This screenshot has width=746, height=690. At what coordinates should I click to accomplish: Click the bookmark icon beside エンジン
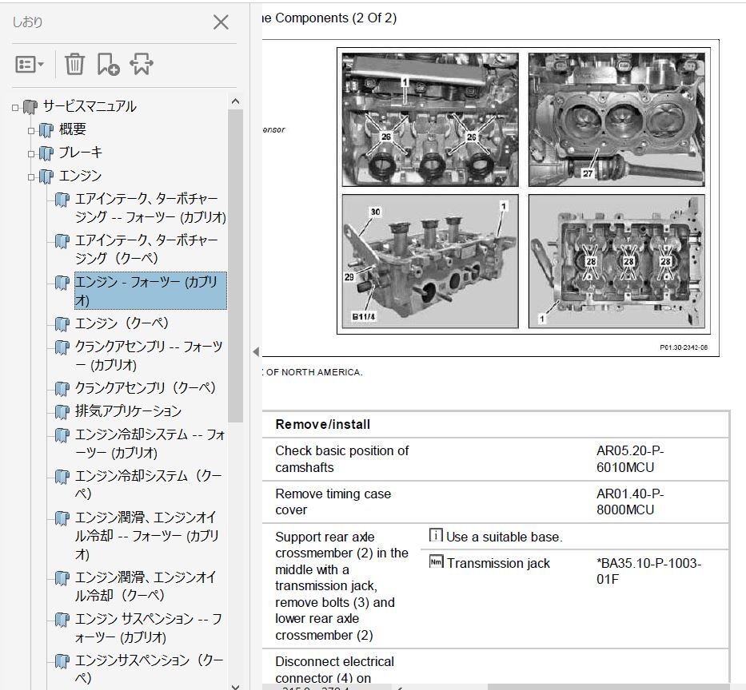click(x=46, y=176)
